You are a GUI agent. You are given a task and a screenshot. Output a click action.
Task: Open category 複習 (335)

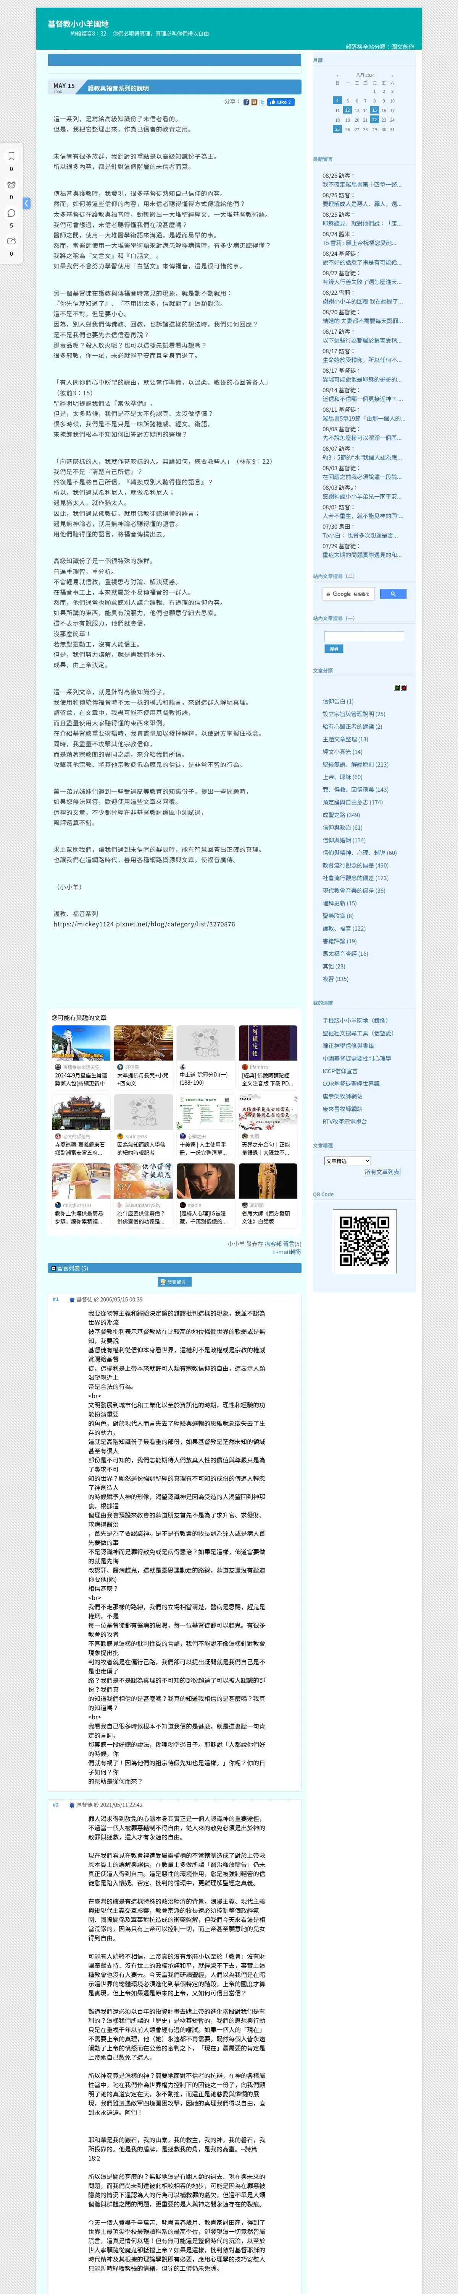click(x=335, y=979)
